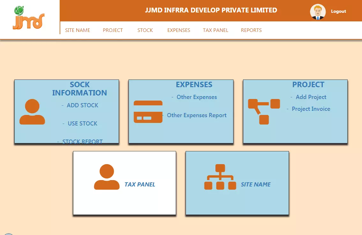Click the user avatar picture

pos(318,12)
